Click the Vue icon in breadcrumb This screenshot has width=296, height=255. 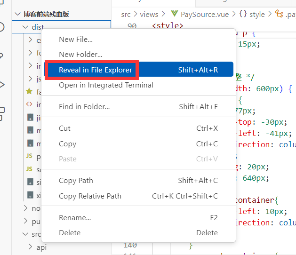coord(175,14)
